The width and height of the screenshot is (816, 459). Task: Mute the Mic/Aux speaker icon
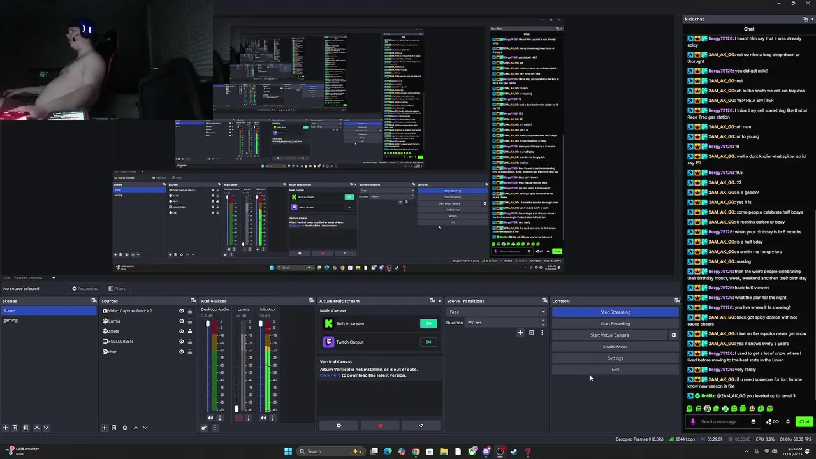click(263, 418)
